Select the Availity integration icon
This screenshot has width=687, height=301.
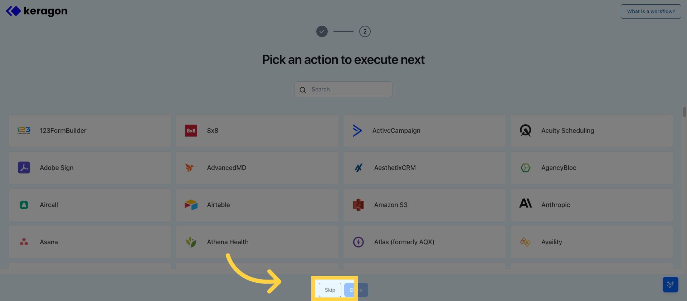point(526,242)
